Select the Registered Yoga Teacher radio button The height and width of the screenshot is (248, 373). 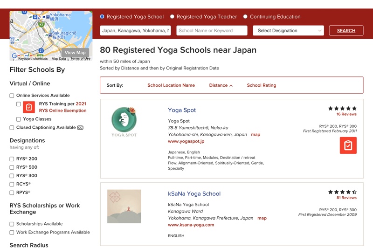[172, 17]
